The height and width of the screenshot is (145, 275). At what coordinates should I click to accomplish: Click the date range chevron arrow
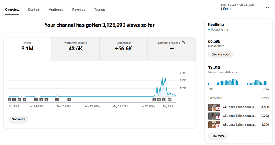click(x=267, y=7)
